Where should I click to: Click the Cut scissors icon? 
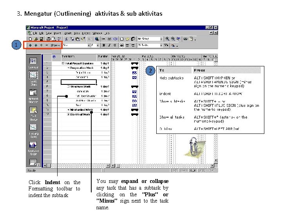(66, 39)
